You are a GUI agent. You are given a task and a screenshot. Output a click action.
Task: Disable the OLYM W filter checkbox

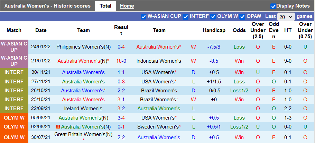tap(213, 16)
